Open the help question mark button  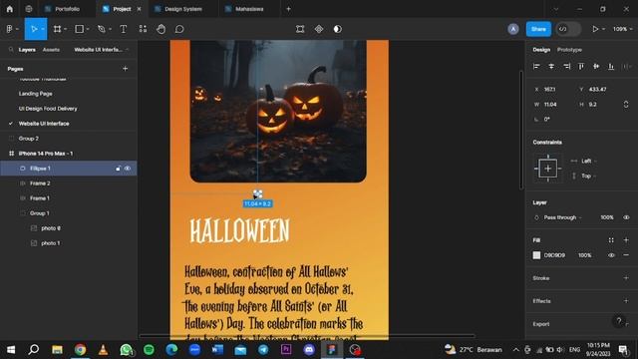[618, 321]
